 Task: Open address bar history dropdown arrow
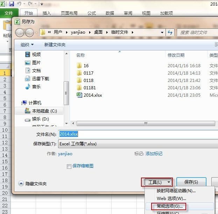pos(162,33)
